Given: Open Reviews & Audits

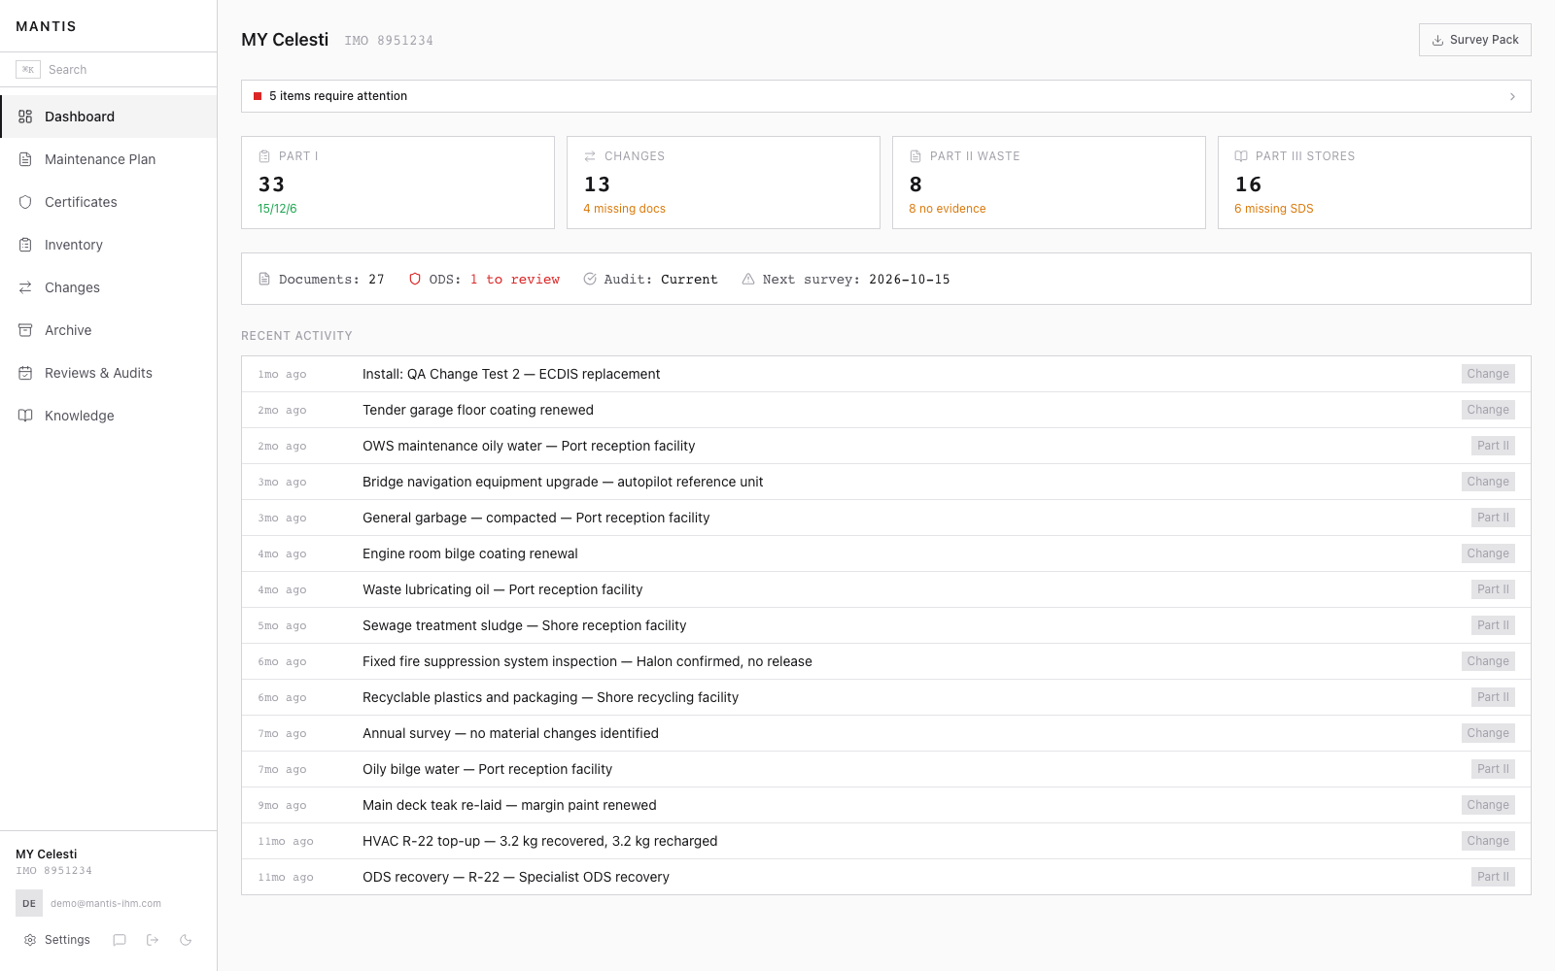Looking at the screenshot, I should click(109, 373).
